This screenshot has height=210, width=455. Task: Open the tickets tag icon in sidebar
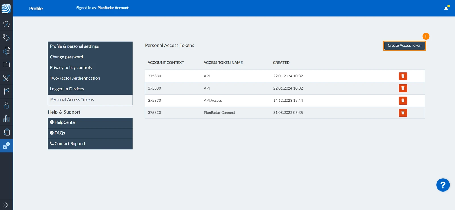coord(6,37)
